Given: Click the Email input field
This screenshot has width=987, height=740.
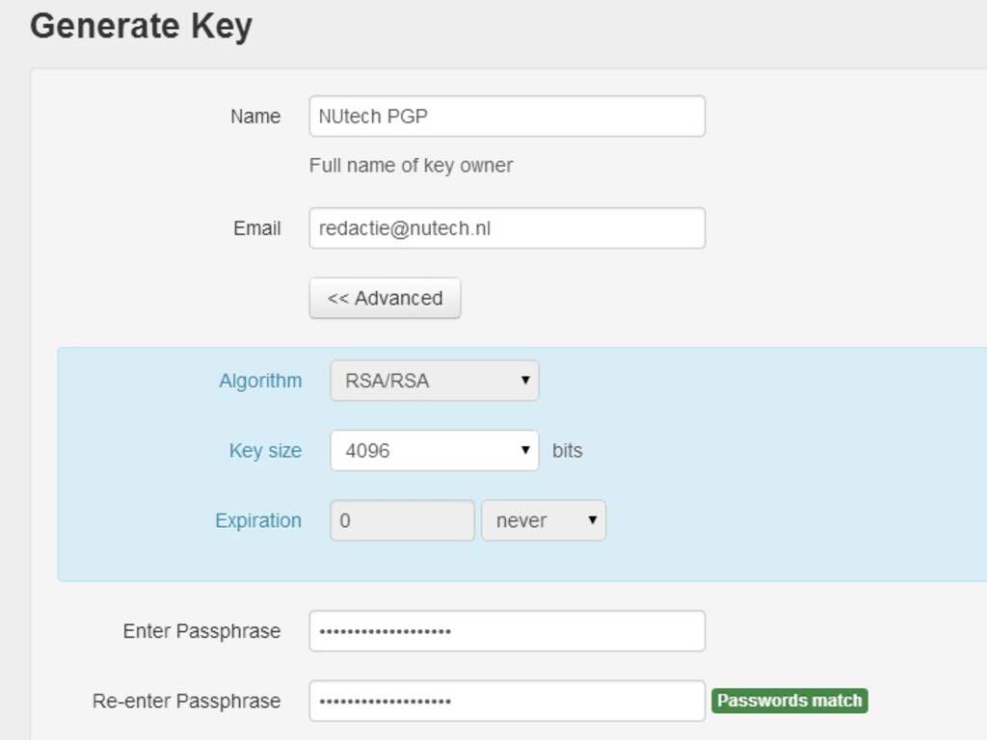Looking at the screenshot, I should [x=507, y=228].
